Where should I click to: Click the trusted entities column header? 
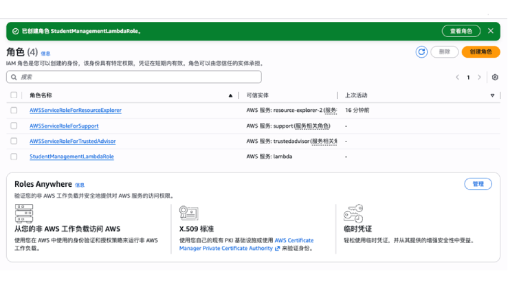[257, 95]
